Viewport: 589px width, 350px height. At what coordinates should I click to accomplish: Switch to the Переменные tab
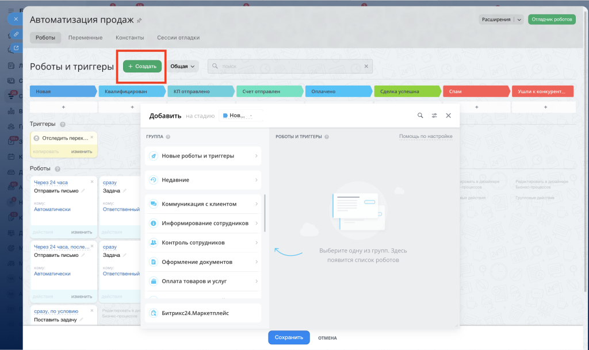coord(85,37)
